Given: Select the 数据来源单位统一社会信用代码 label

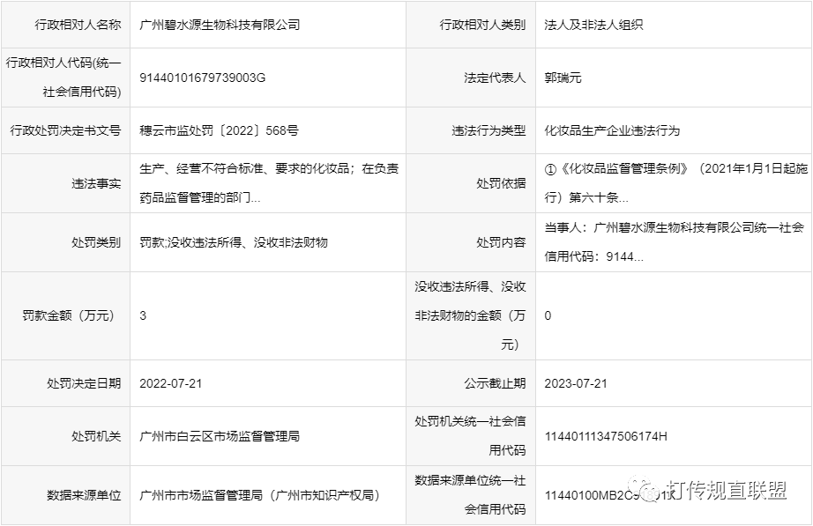Looking at the screenshot, I should coord(470,495).
